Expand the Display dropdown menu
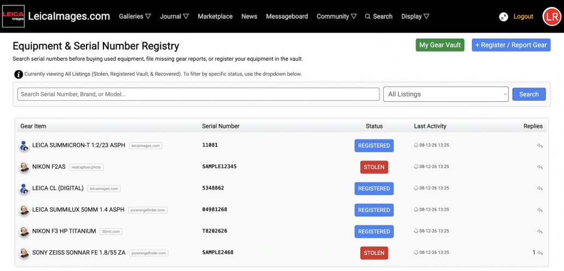 tap(415, 16)
